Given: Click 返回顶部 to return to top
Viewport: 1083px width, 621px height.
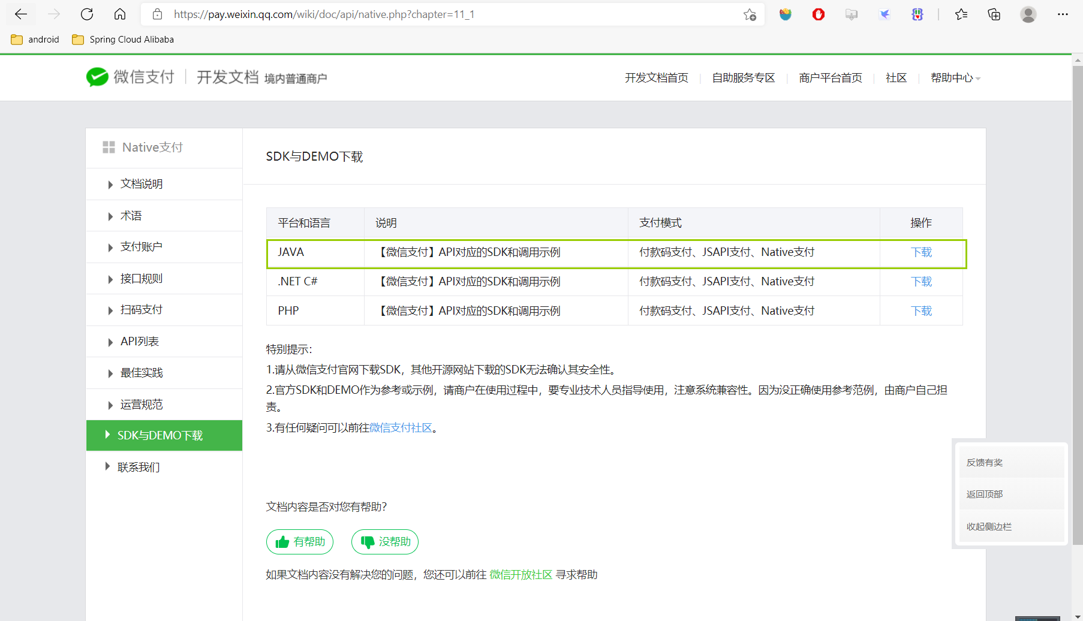Looking at the screenshot, I should [x=984, y=493].
